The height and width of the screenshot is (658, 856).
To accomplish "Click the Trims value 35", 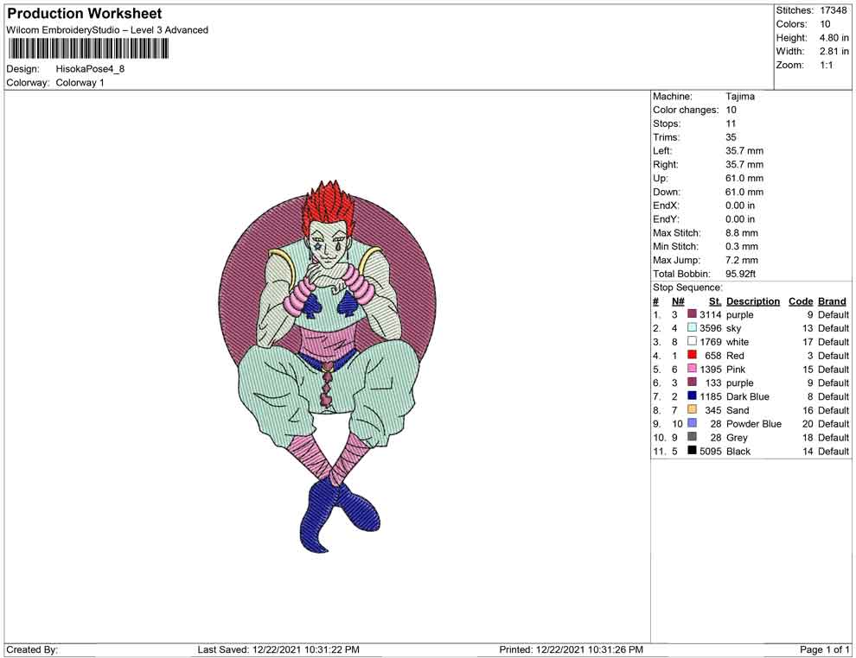I will 731,137.
